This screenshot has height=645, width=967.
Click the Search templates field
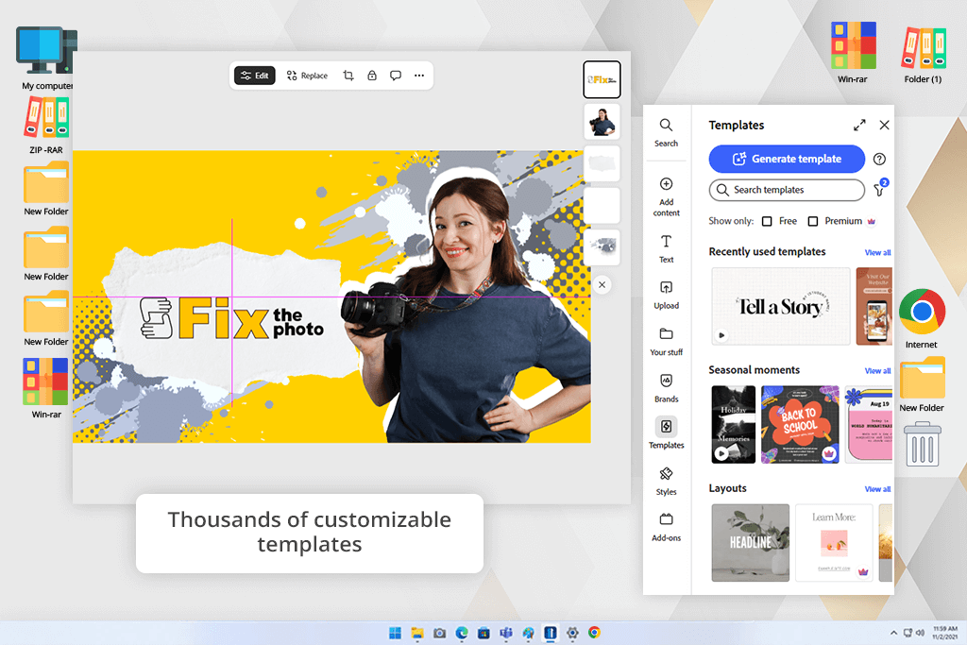[787, 190]
